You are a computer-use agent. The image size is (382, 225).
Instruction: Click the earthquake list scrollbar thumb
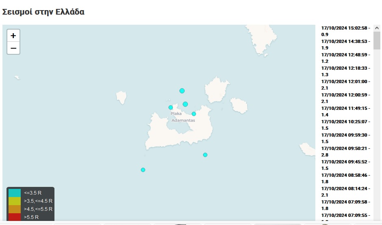coord(377,41)
